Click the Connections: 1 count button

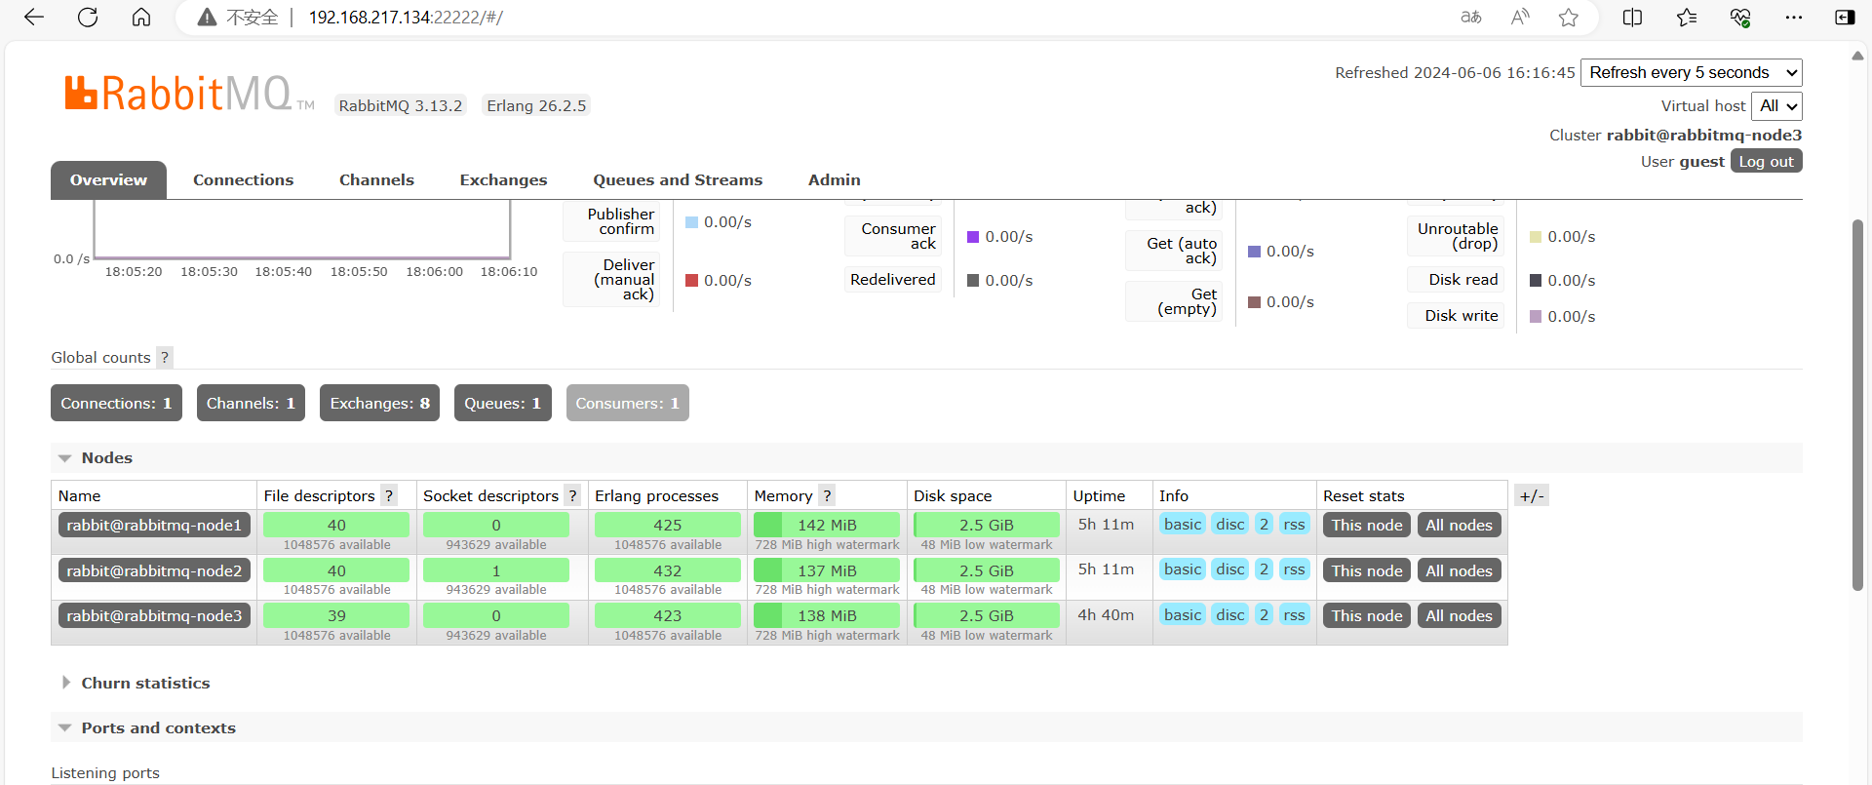pyautogui.click(x=116, y=403)
